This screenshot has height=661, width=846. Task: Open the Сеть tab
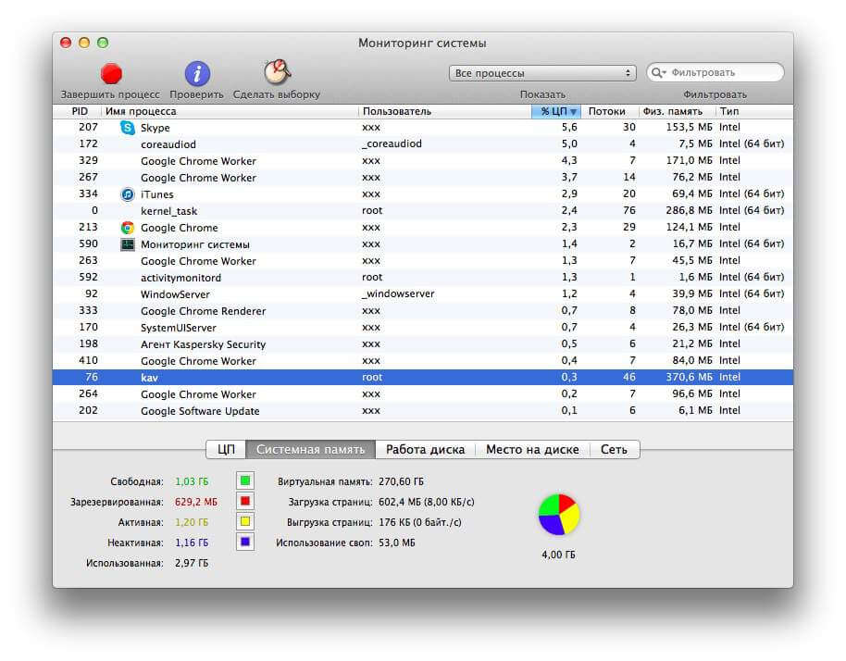point(614,450)
